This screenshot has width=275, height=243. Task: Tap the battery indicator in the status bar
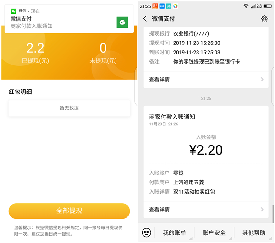pos(268,6)
